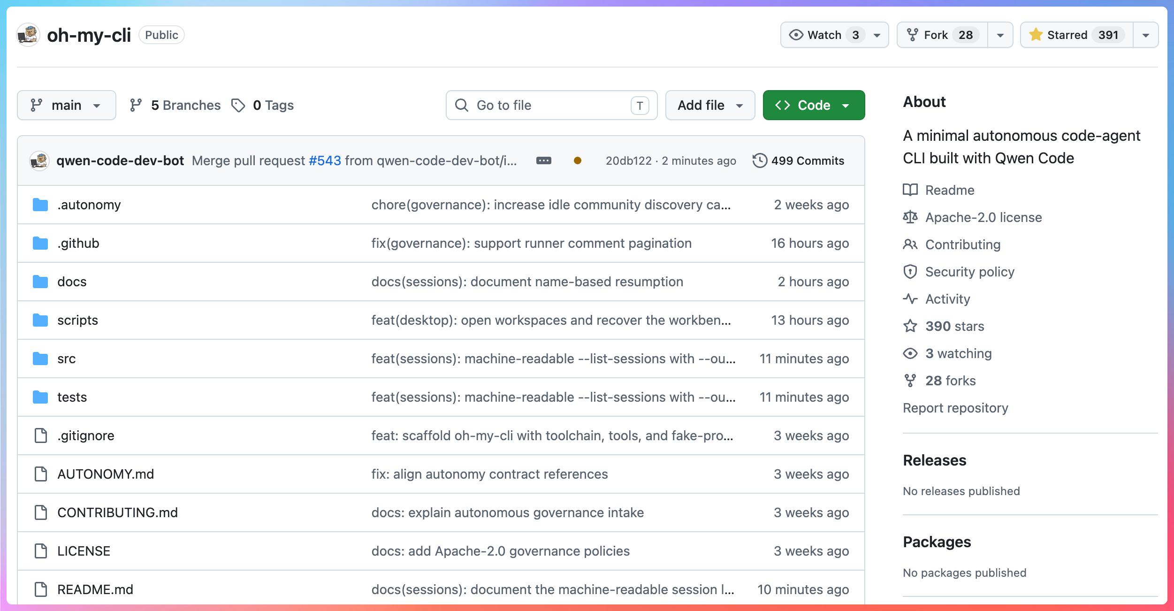The width and height of the screenshot is (1174, 611).
Task: Open the tests folder name
Action: tap(72, 397)
